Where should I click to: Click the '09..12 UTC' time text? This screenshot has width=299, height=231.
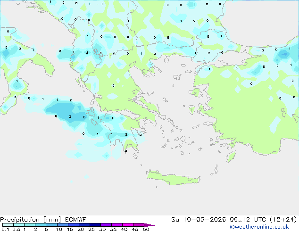pos(248,220)
